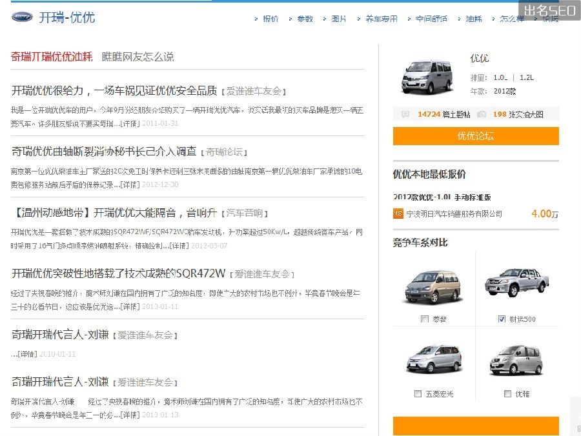Click 详情 for the 2012-05-07 article
This screenshot has width=581, height=436.
179,245
